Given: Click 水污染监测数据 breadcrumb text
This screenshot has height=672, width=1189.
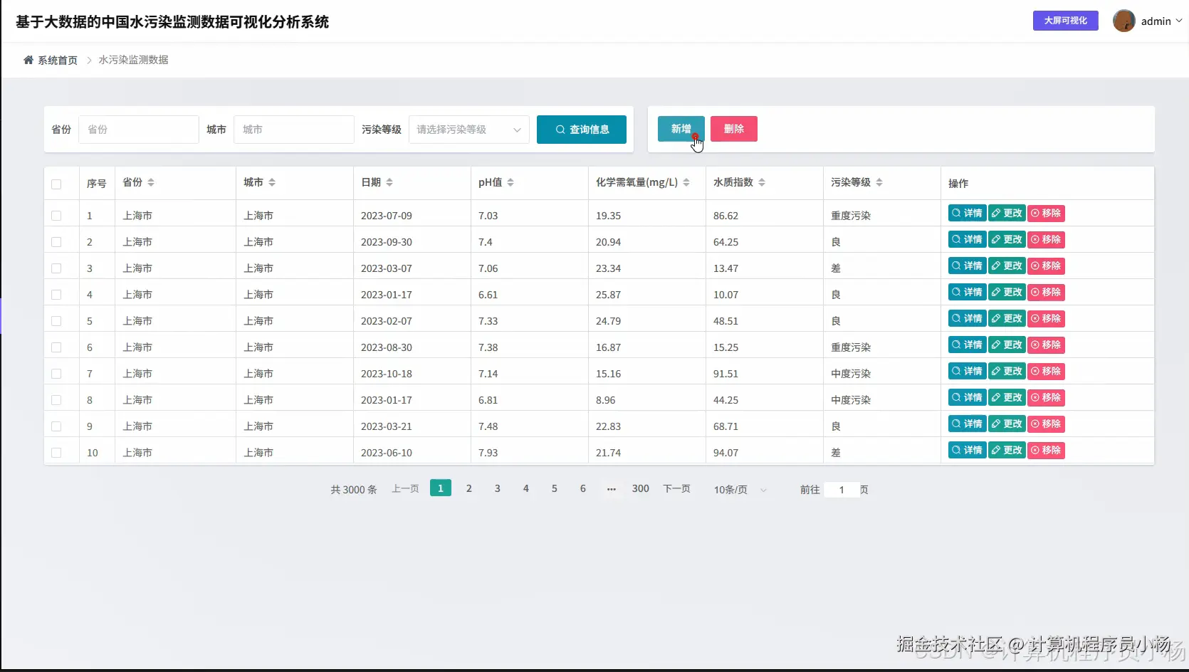Looking at the screenshot, I should pyautogui.click(x=133, y=60).
